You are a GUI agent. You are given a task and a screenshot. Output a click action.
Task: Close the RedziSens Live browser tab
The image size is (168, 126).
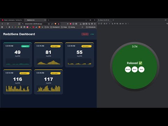pyautogui.click(x=45, y=20)
